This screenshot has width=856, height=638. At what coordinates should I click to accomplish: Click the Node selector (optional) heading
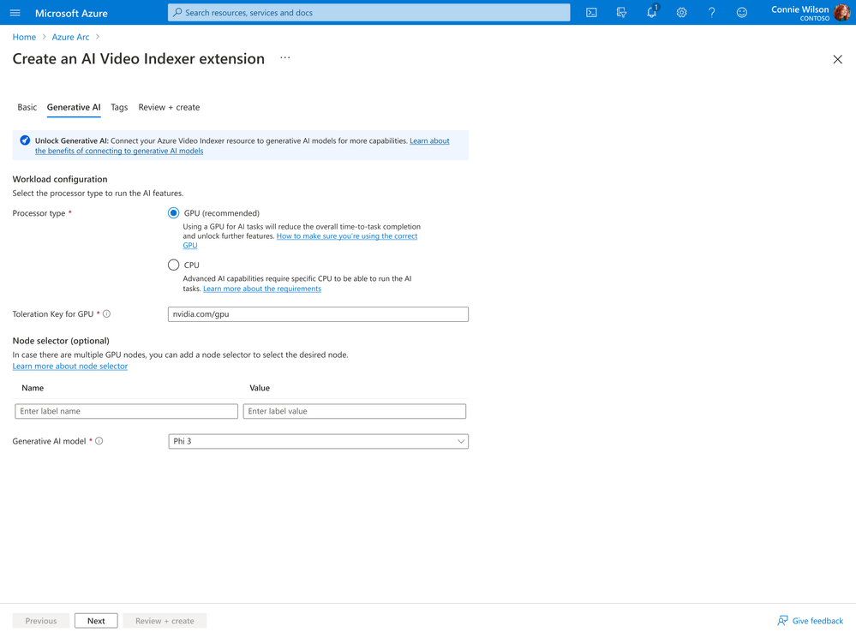tap(61, 341)
